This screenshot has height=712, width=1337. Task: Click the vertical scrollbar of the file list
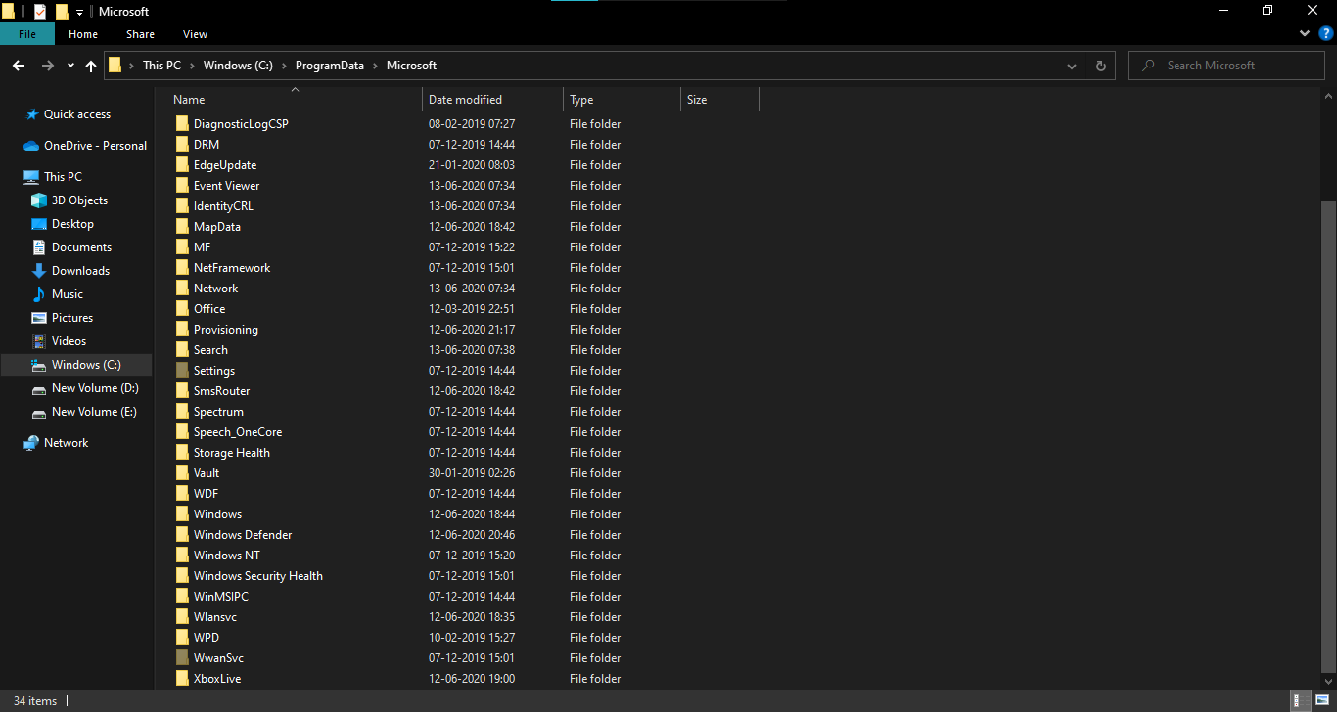coord(1328,437)
